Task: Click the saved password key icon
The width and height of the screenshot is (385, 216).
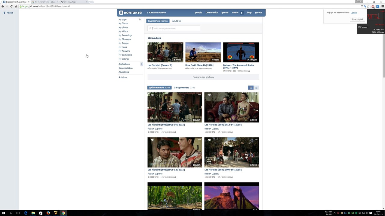Action: 362,6
